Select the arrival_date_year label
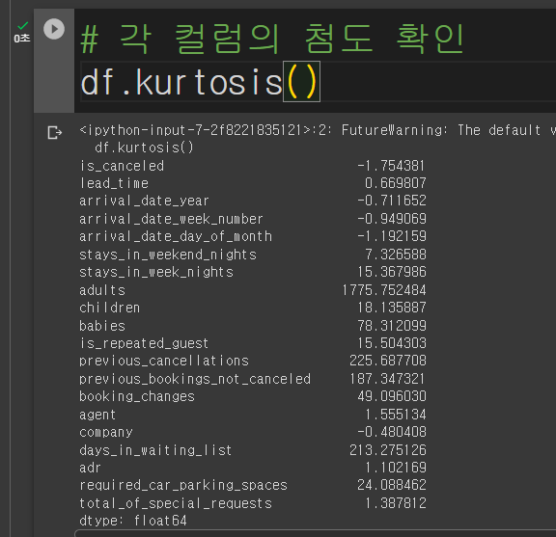Viewport: 556px width, 537px height. coord(144,201)
